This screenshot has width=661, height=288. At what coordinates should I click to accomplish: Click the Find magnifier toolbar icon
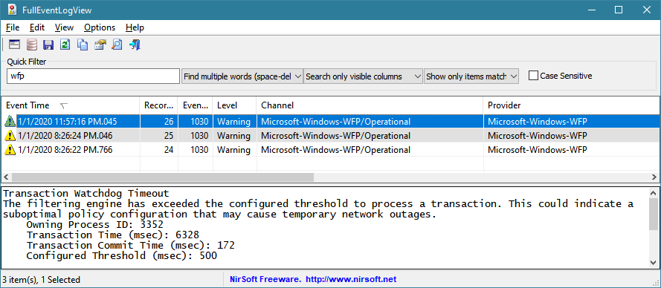click(117, 45)
